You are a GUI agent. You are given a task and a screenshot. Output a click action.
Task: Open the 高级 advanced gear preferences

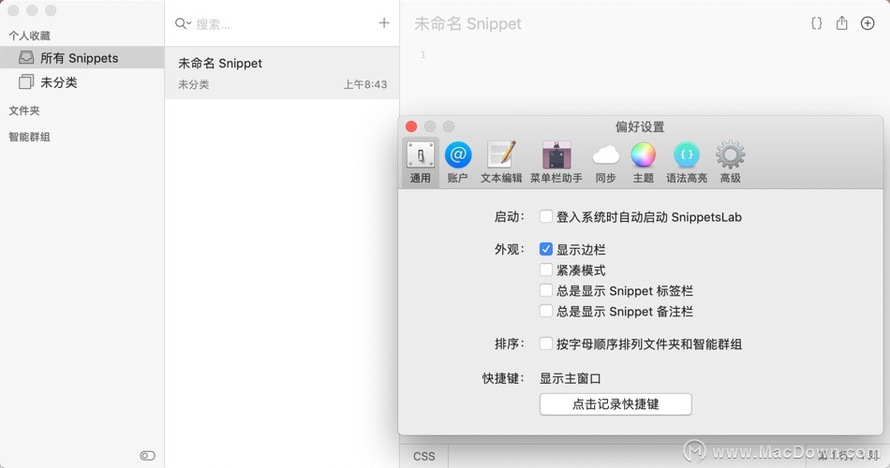tap(731, 162)
